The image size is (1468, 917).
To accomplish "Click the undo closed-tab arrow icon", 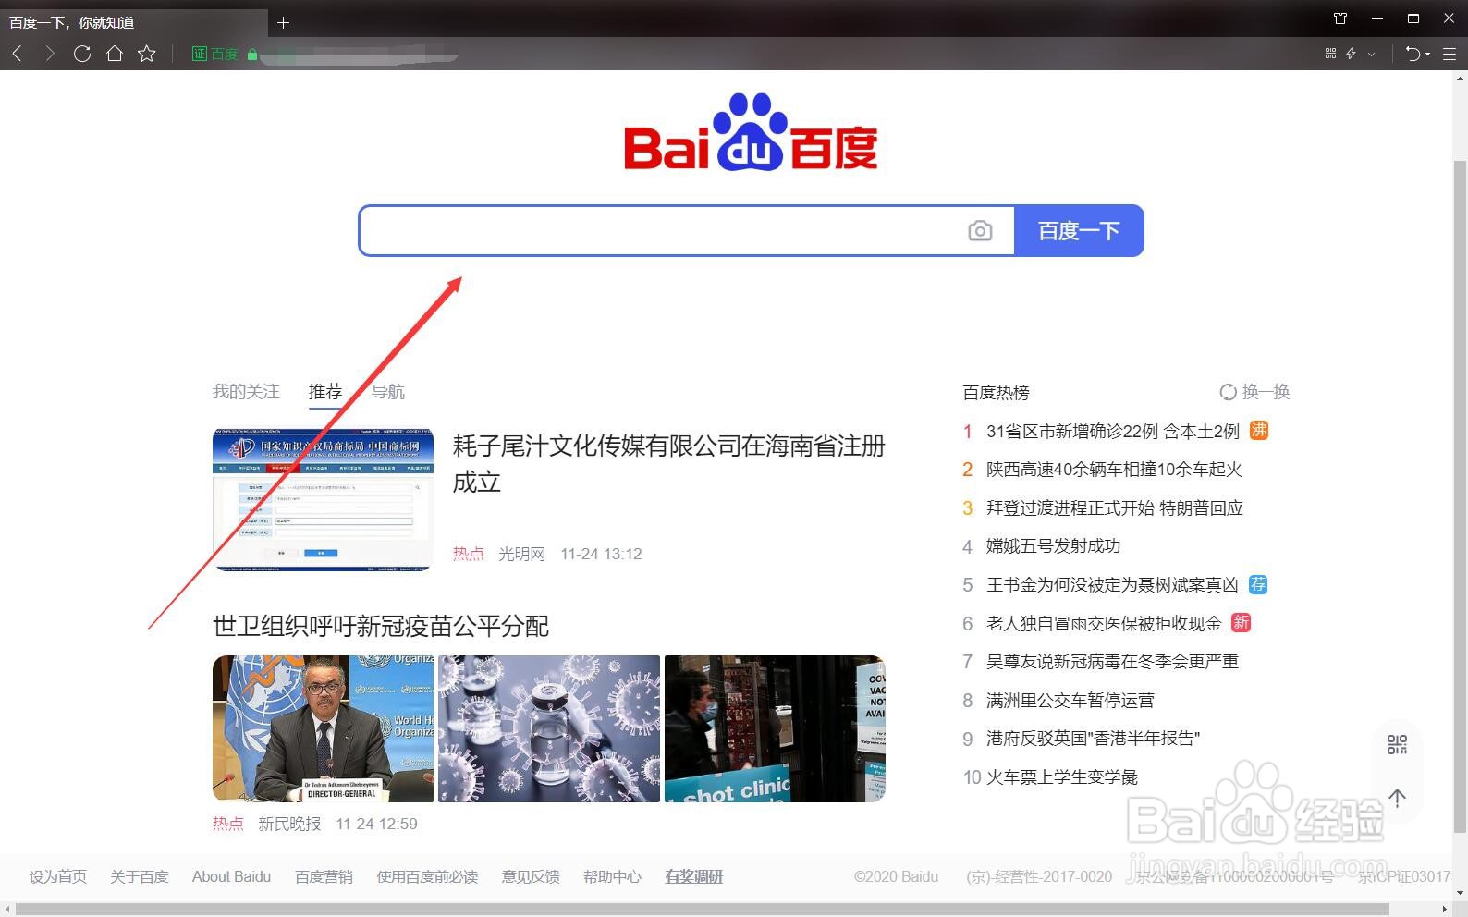I will click(1413, 54).
